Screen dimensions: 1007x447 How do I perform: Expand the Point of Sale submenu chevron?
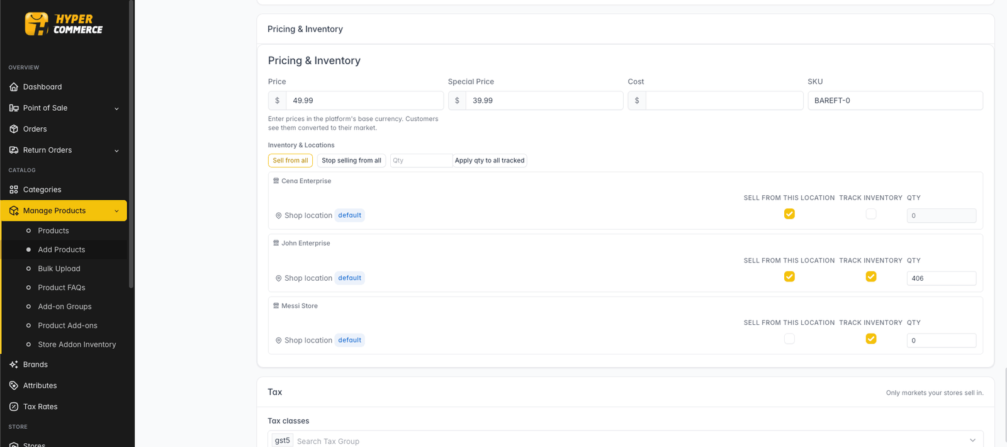[116, 108]
